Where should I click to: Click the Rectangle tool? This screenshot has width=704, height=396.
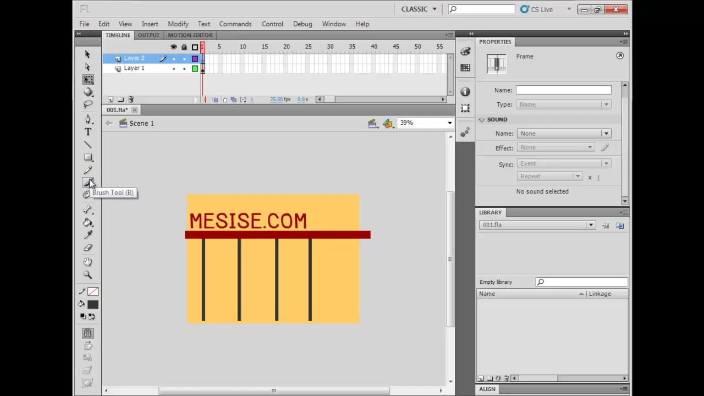pyautogui.click(x=88, y=158)
